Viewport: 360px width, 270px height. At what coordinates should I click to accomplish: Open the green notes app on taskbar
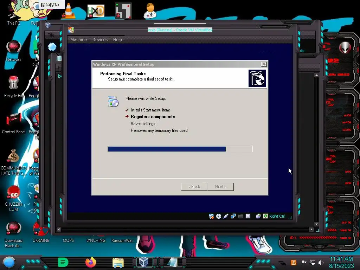(x=63, y=262)
